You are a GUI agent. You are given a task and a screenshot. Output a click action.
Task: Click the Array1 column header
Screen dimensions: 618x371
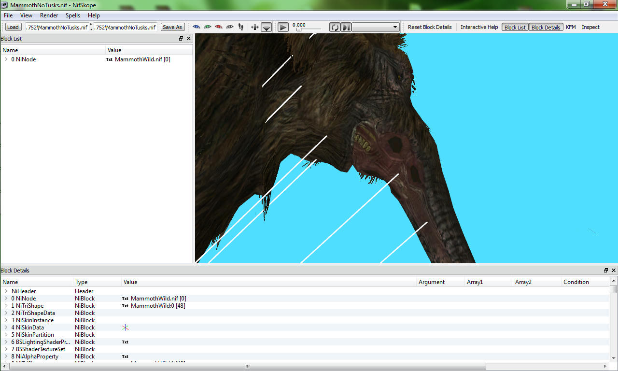click(489, 282)
